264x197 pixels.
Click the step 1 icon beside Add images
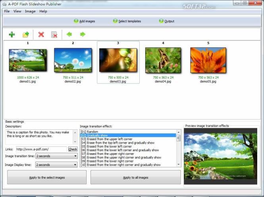pyautogui.click(x=76, y=21)
